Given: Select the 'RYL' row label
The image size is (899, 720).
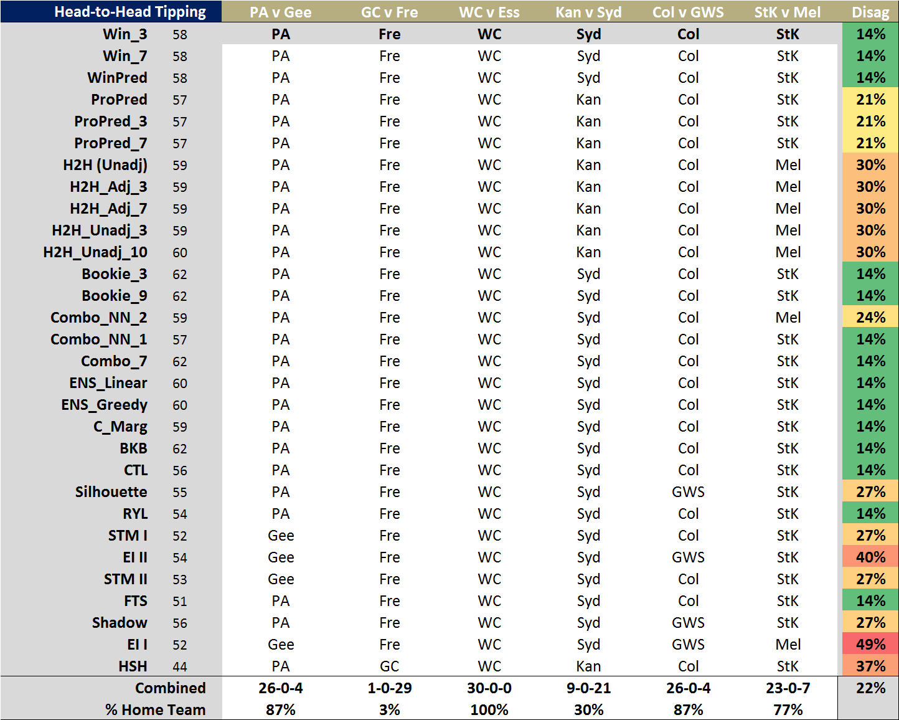Looking at the screenshot, I should click(x=135, y=514).
